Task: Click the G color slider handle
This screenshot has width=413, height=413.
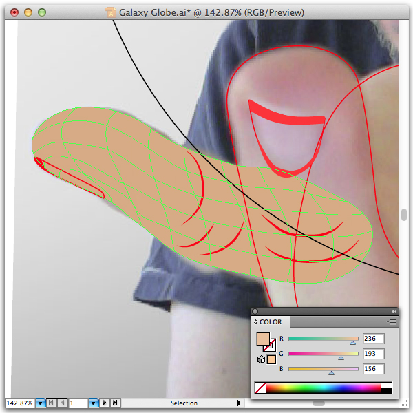Action: click(341, 358)
